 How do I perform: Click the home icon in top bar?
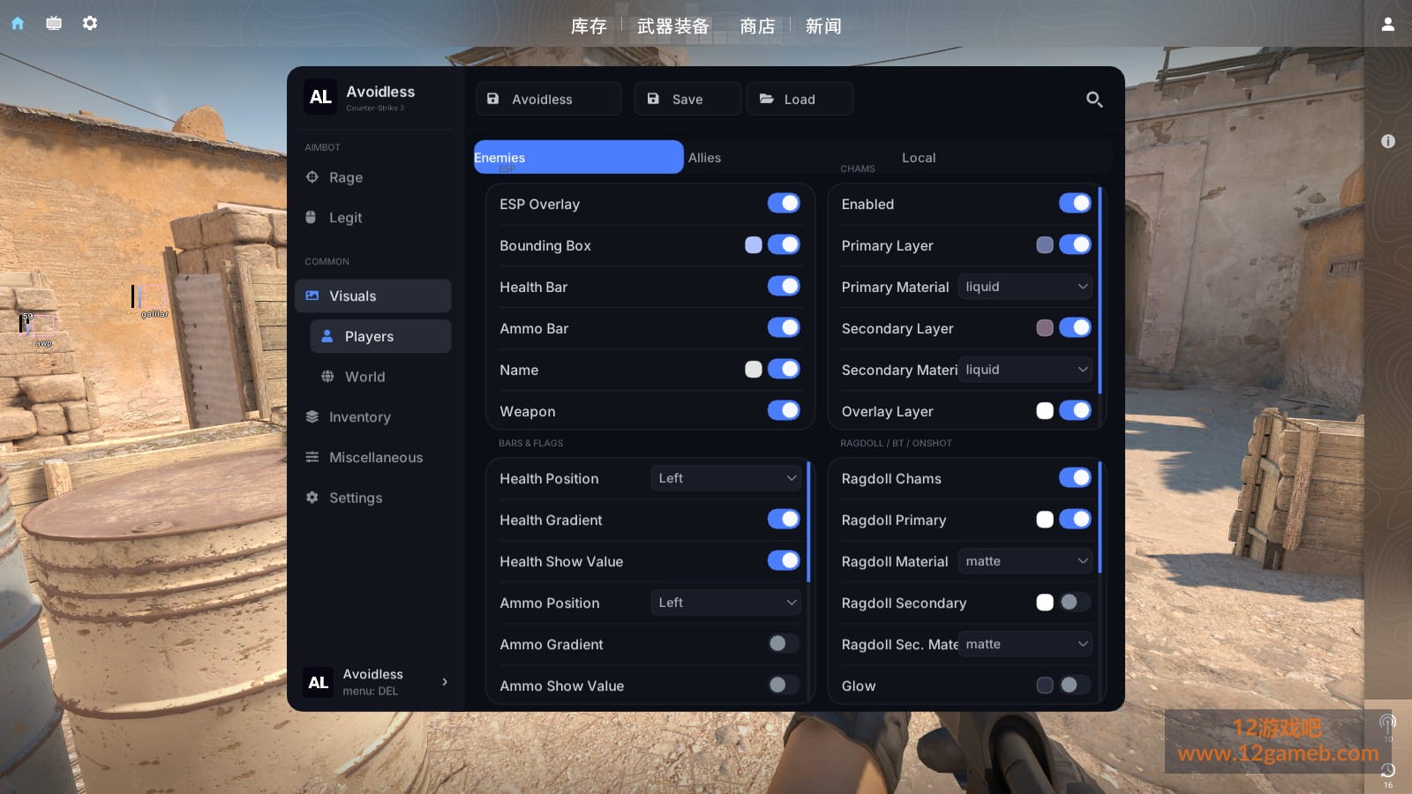tap(18, 23)
